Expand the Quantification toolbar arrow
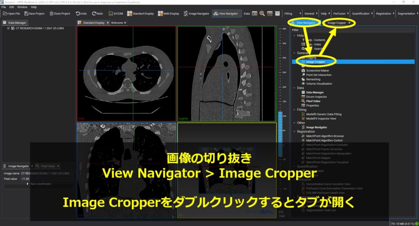419x226 pixels. (x=372, y=13)
